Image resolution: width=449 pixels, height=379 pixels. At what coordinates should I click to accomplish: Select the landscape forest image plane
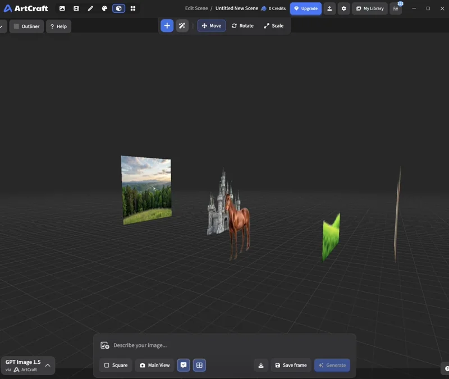[146, 190]
